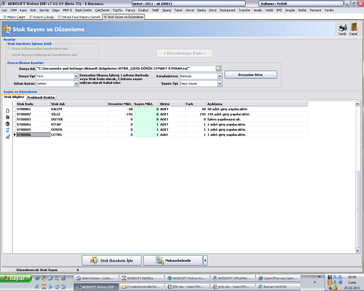Select Seçili depoyu kullanarak hareketlere işle radio
Screen dimensions: 364x291
tap(10, 55)
